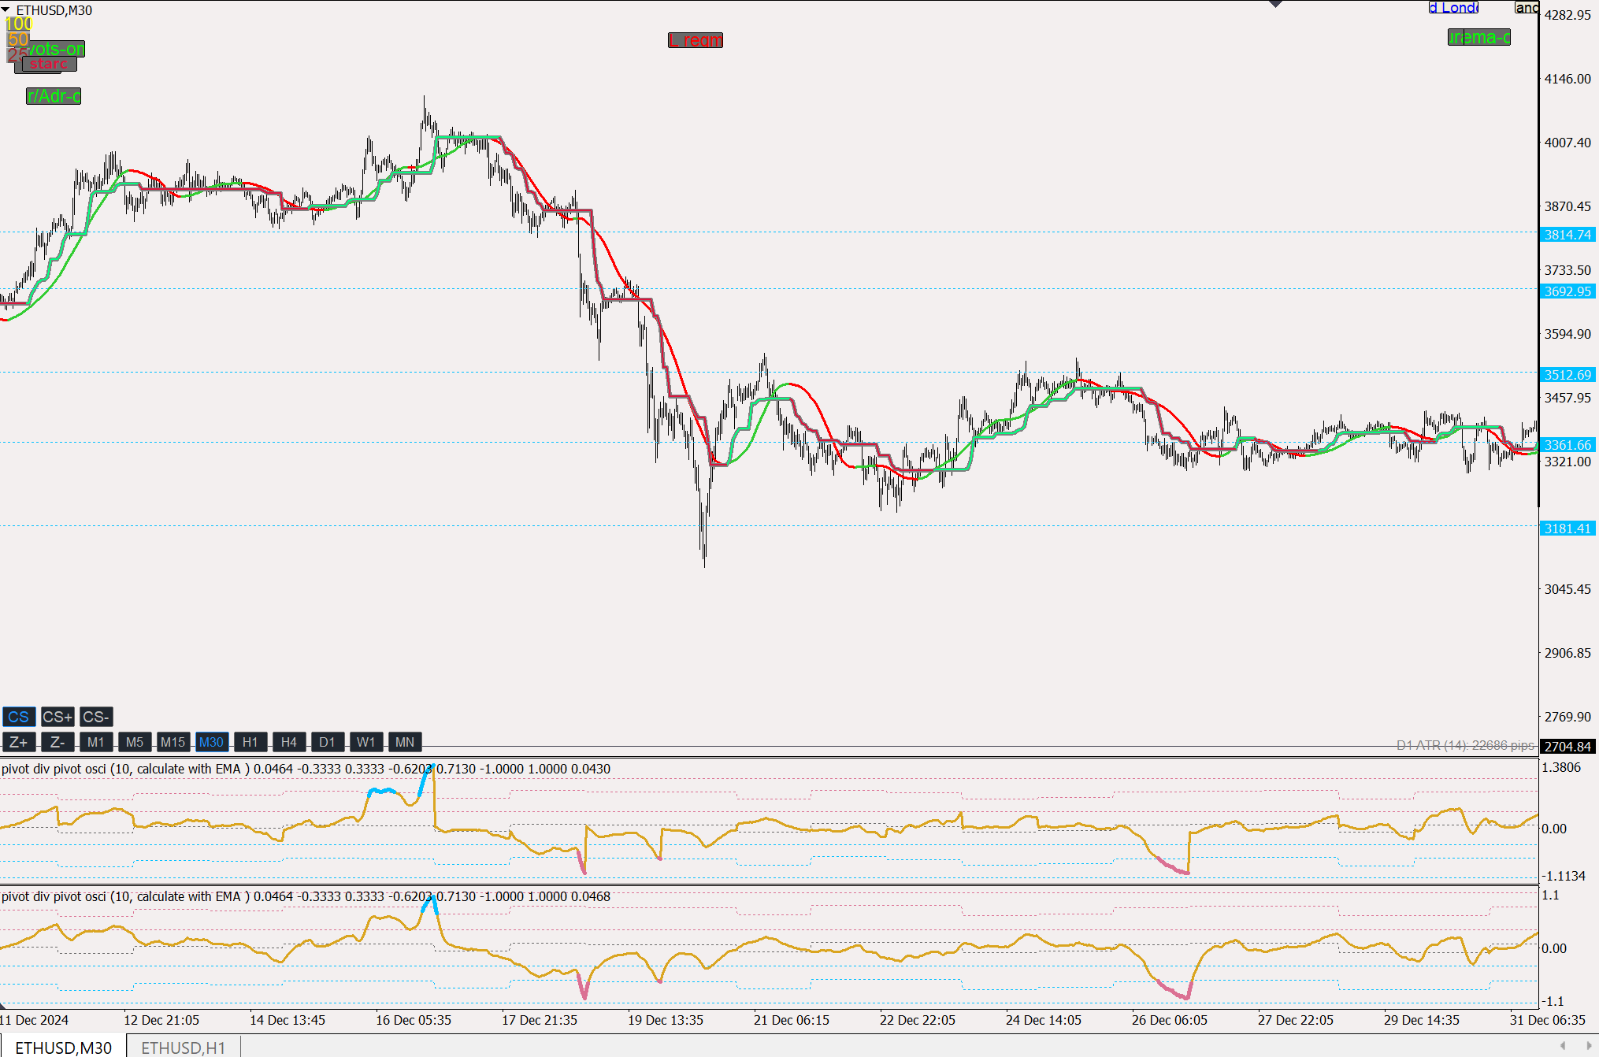This screenshot has height=1057, width=1599.
Task: Click the London session link label
Action: pos(1453,8)
